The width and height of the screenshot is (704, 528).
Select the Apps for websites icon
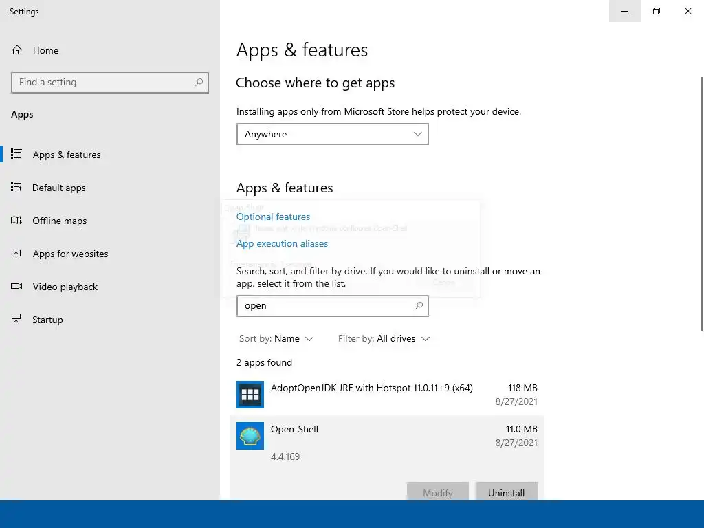pyautogui.click(x=16, y=253)
